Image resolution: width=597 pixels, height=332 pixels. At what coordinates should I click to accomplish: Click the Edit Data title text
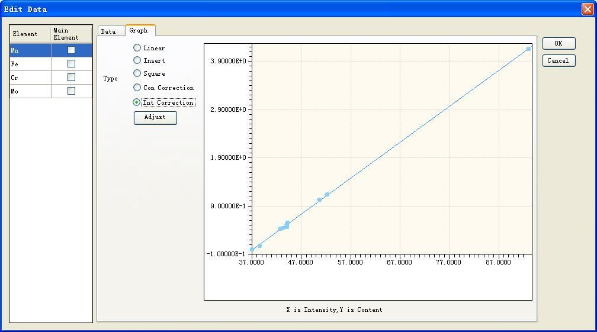(x=25, y=9)
